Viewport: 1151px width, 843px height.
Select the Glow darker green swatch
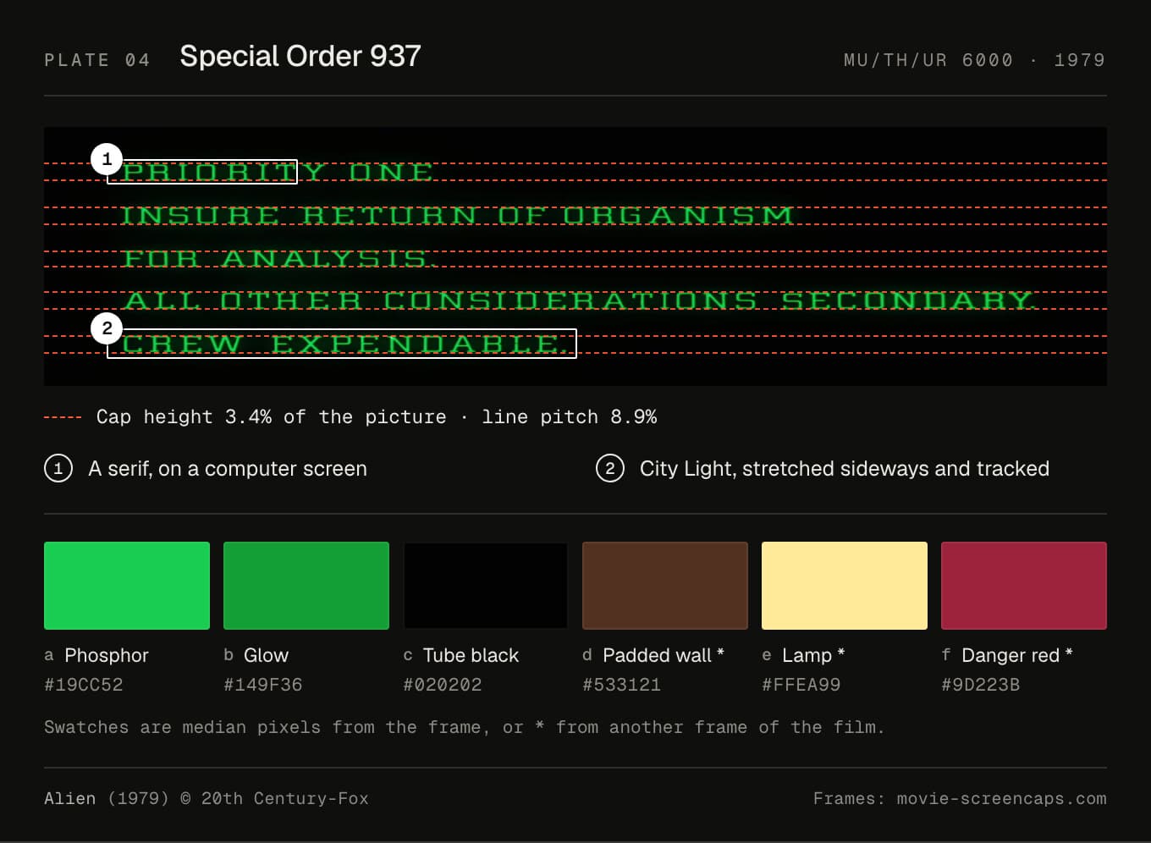306,586
